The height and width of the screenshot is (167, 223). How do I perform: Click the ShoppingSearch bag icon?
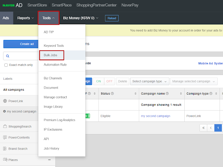(x=5, y=126)
